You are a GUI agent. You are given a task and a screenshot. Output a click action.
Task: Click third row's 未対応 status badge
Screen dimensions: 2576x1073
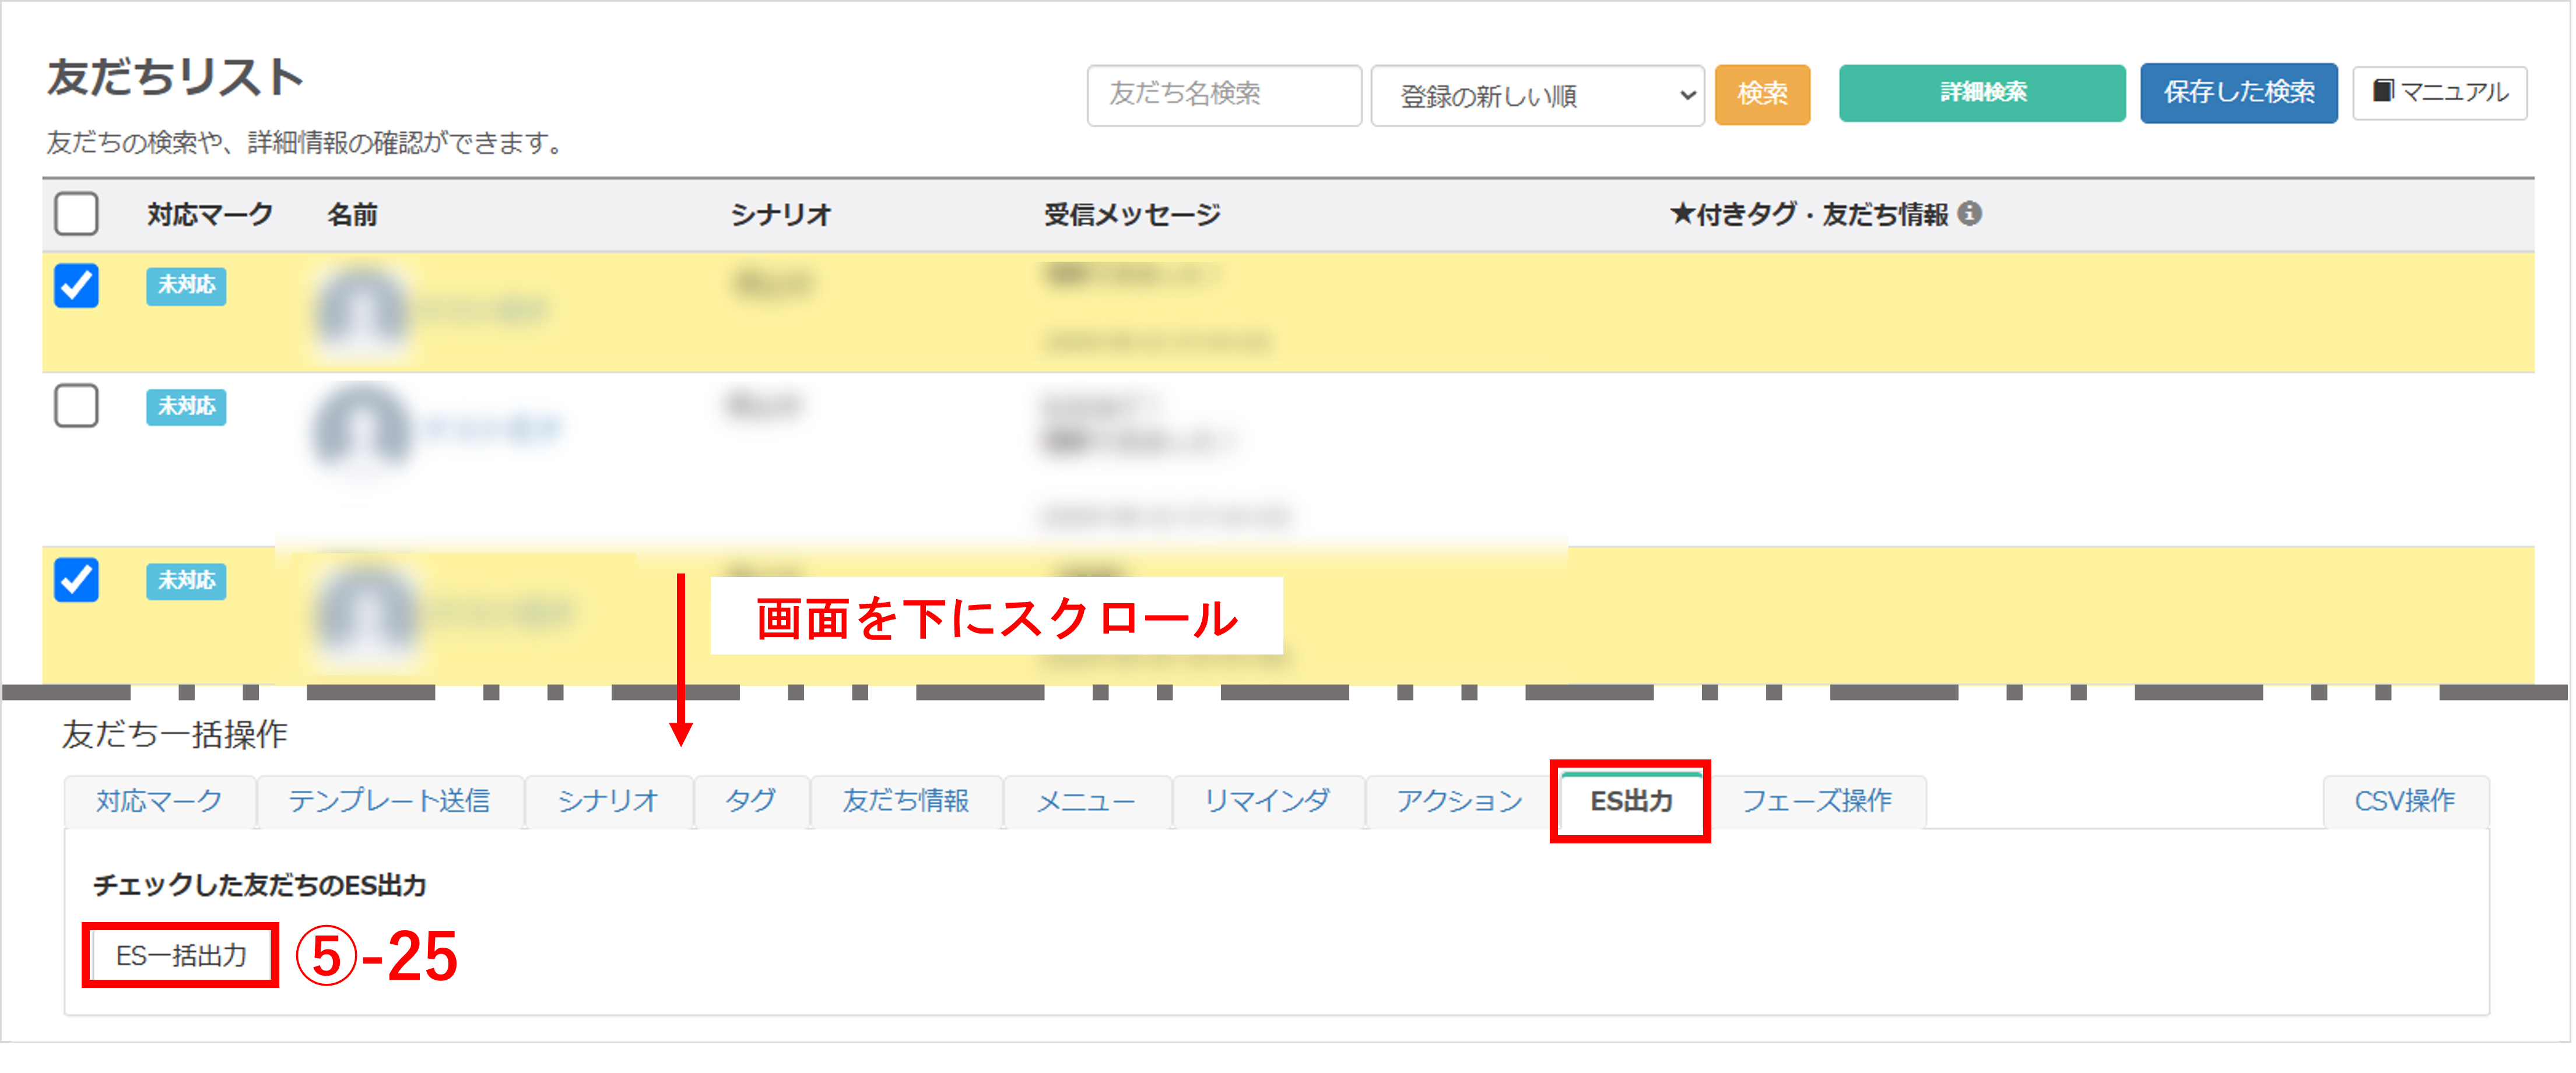[186, 580]
